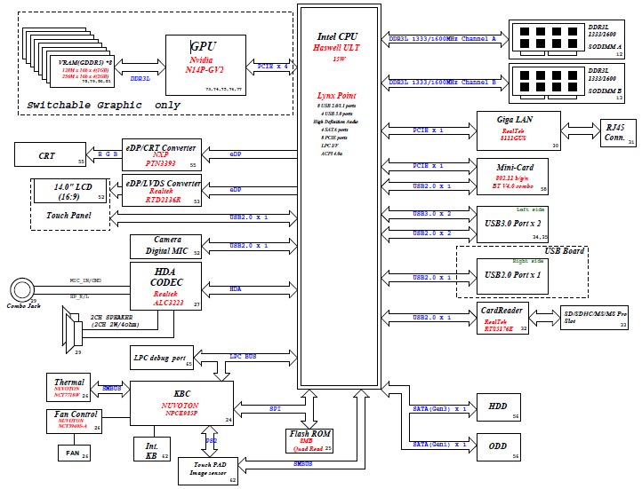This screenshot has width=642, height=489.
Task: Click the 'eDP' label on CRT converter arrow
Action: click(236, 154)
